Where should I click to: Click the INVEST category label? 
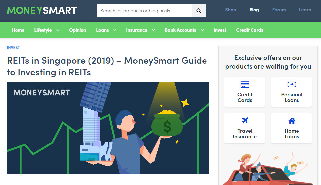point(13,48)
